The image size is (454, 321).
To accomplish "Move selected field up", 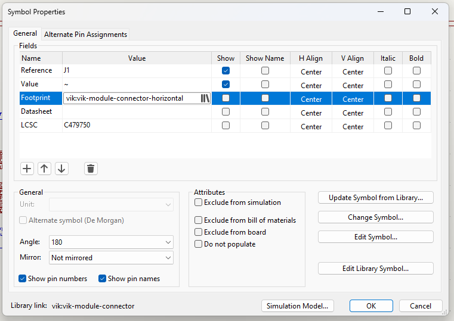I will tap(44, 169).
